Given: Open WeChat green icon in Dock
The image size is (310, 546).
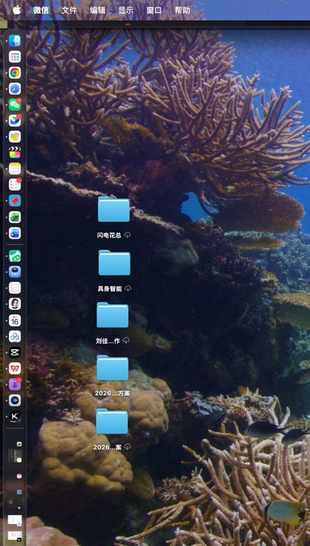Looking at the screenshot, I should [x=15, y=104].
